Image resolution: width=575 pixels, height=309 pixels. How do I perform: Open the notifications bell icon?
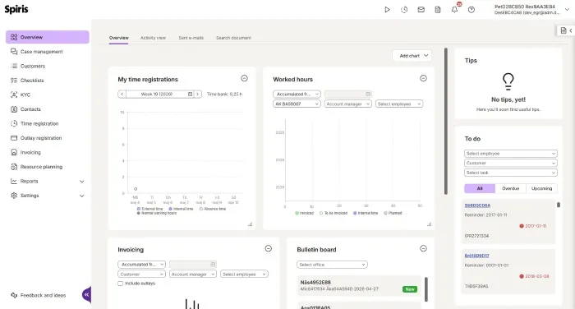tap(455, 10)
